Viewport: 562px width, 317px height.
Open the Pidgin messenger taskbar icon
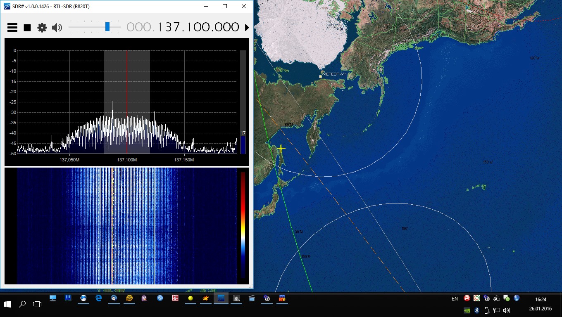[x=144, y=298]
